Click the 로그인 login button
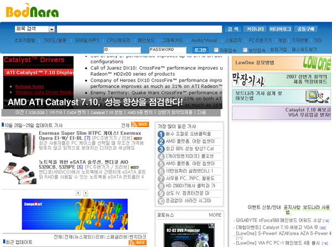Viewport: 332px width, 247px height. (x=200, y=50)
